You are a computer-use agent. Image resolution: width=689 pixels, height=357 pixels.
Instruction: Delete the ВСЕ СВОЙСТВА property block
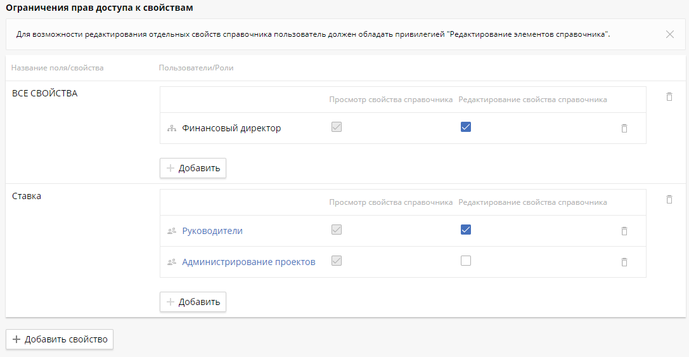(669, 97)
